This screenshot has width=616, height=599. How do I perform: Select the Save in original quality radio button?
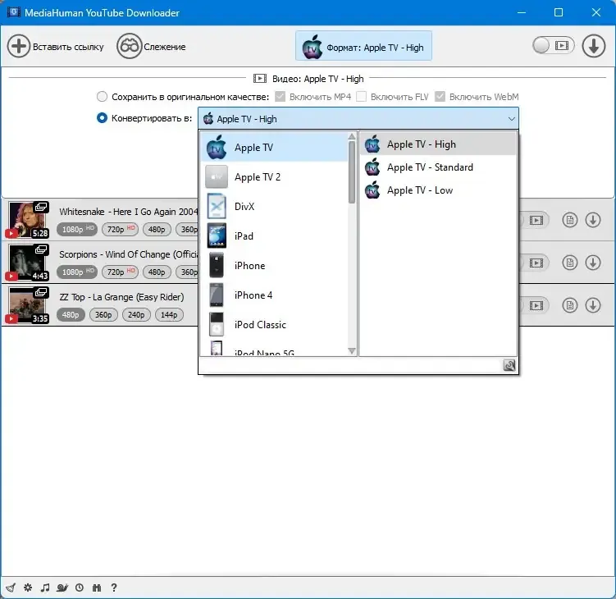(x=102, y=96)
